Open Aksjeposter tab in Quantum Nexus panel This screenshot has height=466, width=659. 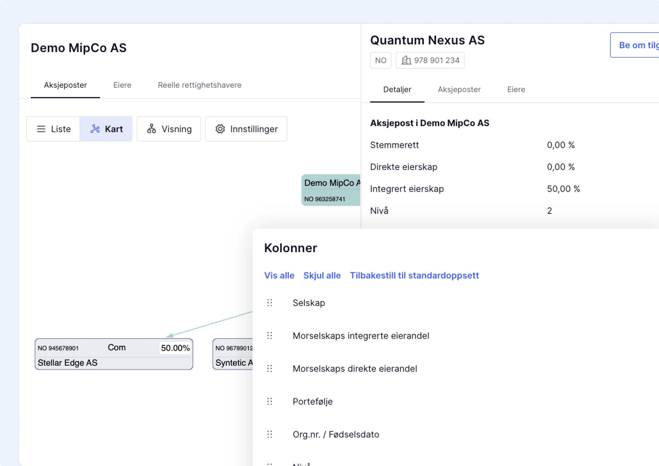(459, 90)
